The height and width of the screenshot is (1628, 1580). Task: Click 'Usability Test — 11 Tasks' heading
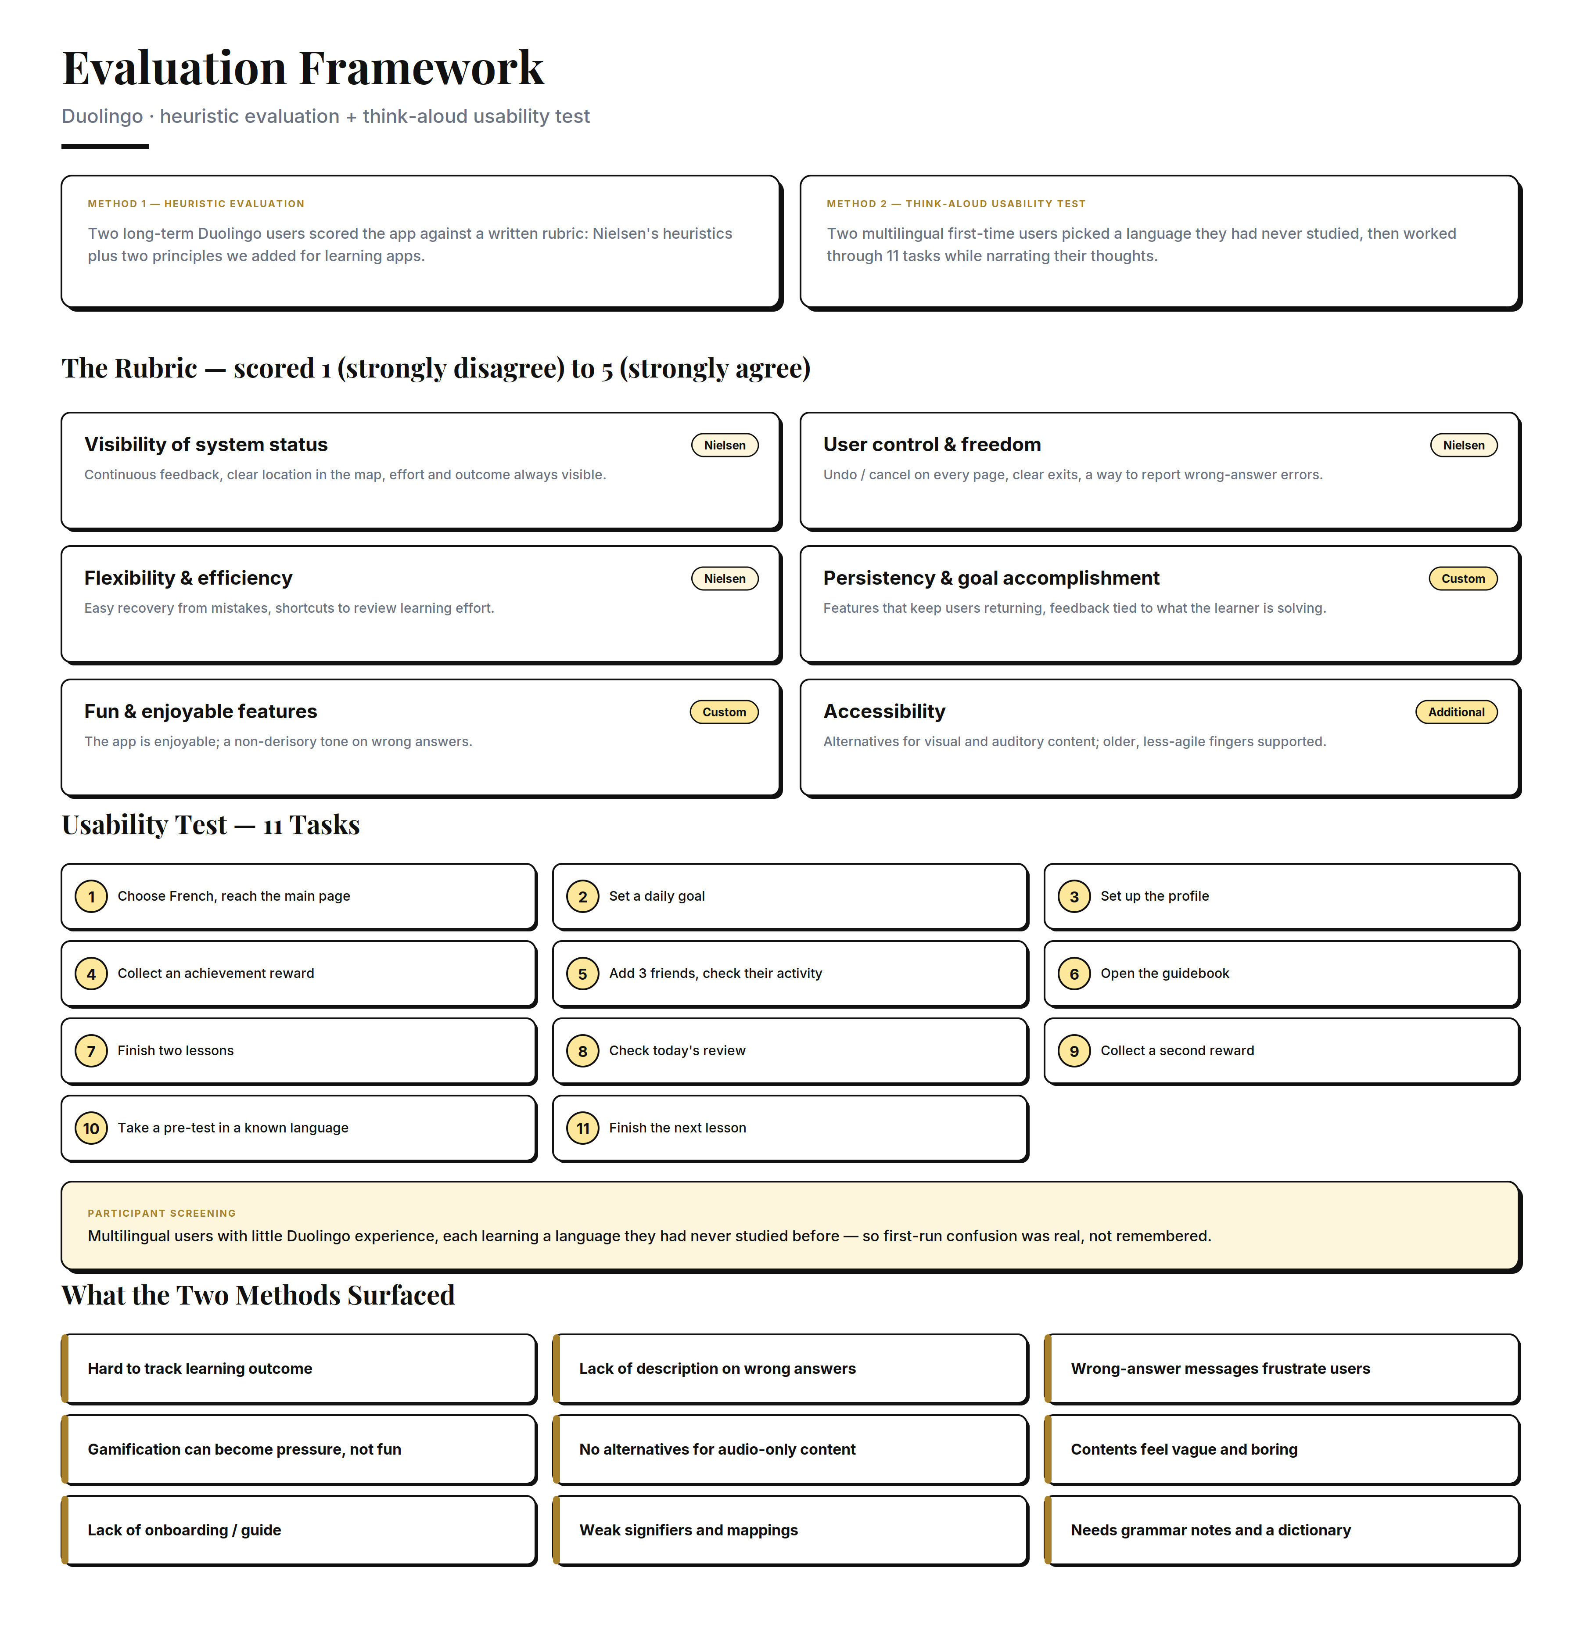click(x=211, y=825)
